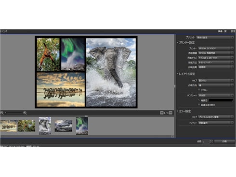This screenshot has height=177, width=236.
Task: Select the aurora photo thumbnail
Action: [x=82, y=126]
